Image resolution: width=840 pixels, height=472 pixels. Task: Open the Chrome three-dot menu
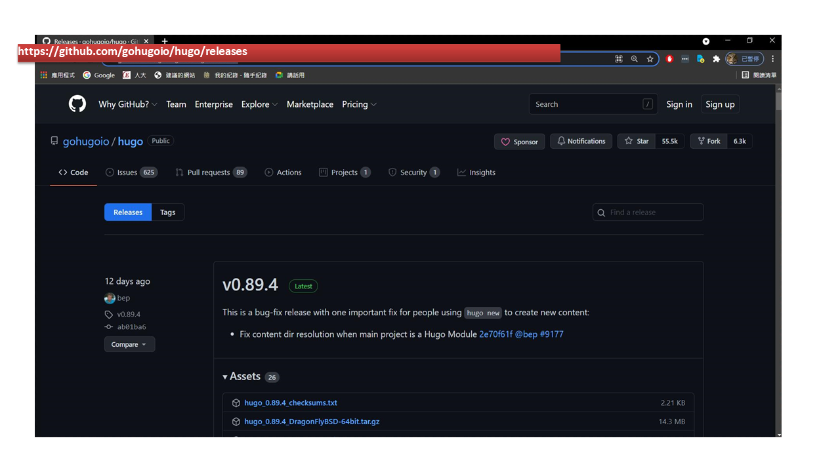coord(772,59)
